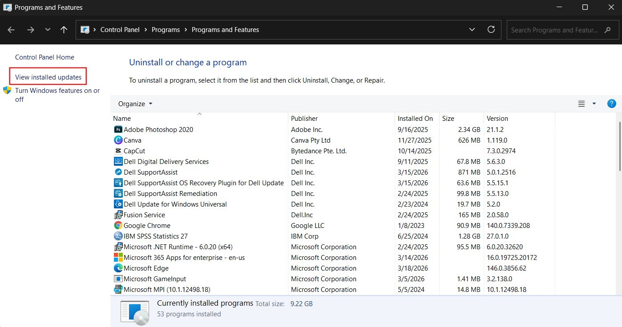Click the vertical scrollbar of program list
The image size is (622, 327).
pos(619,147)
